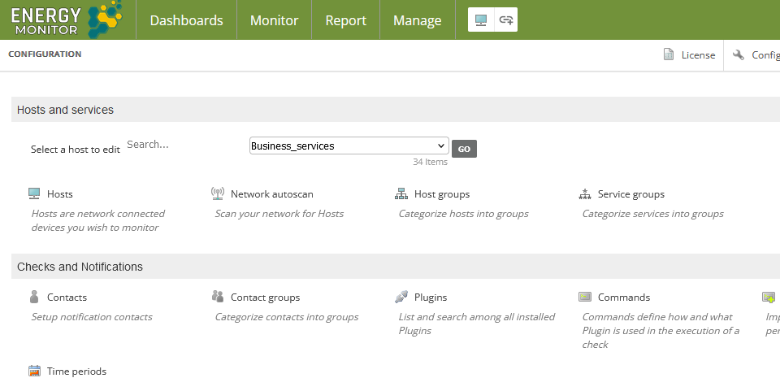Screen dimensions: 780x378
Task: Click the Service groups icon
Action: point(584,194)
